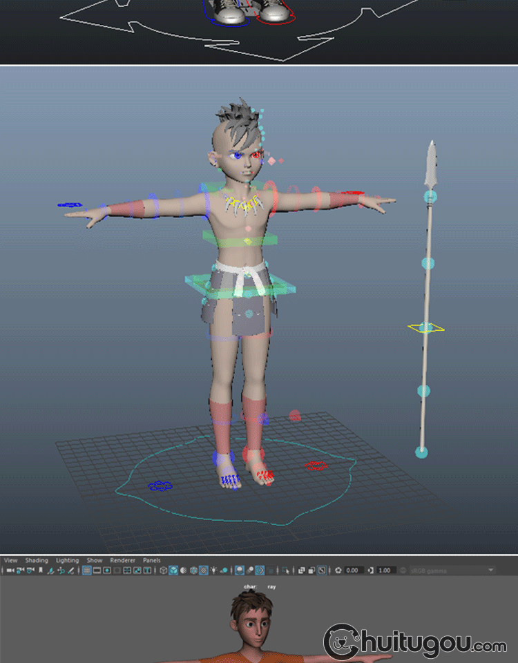Open the Renderer menu
Screen dimensions: 518x663
pos(122,560)
